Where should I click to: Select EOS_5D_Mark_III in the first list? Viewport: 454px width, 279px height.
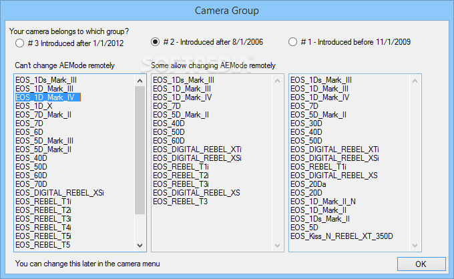(44, 141)
